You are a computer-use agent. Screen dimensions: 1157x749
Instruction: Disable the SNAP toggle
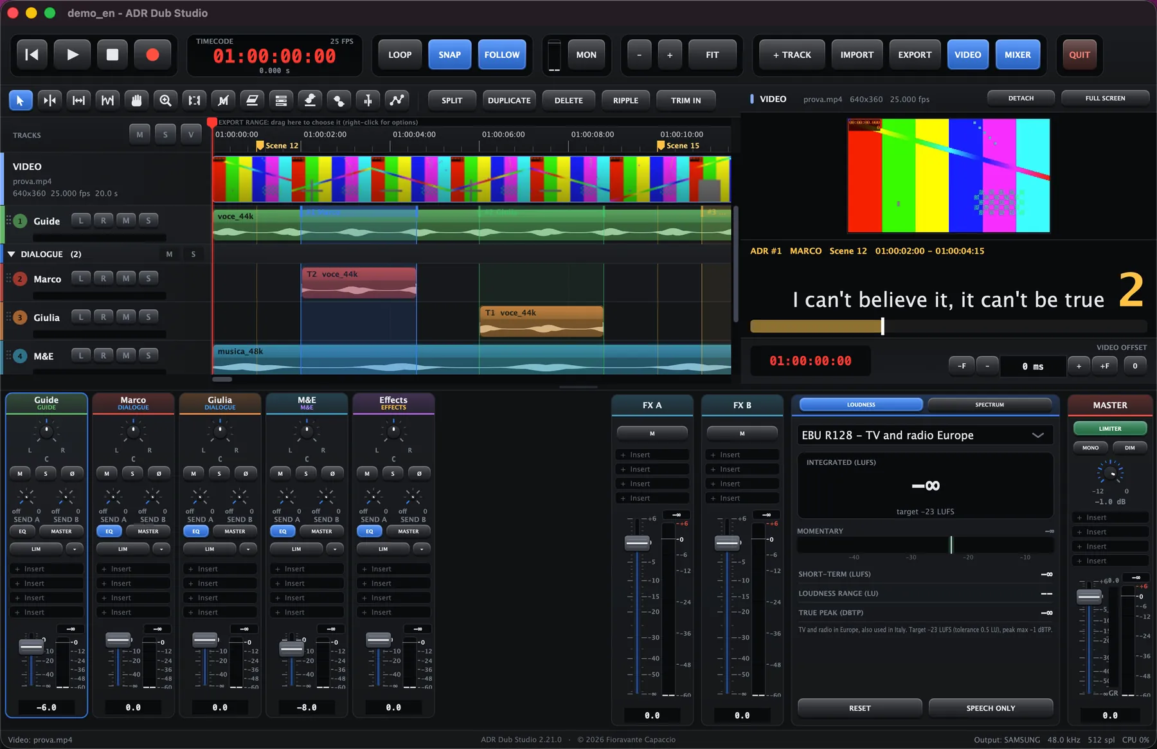click(x=449, y=55)
